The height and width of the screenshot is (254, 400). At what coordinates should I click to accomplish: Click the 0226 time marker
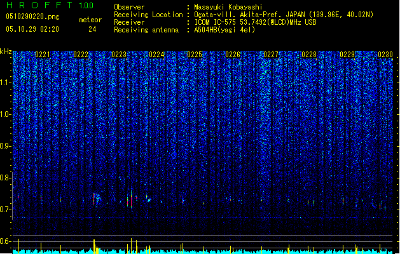[233, 55]
